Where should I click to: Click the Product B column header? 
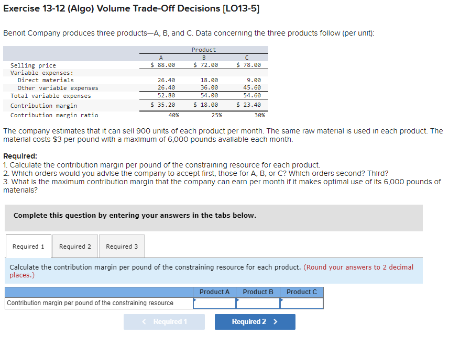click(258, 293)
